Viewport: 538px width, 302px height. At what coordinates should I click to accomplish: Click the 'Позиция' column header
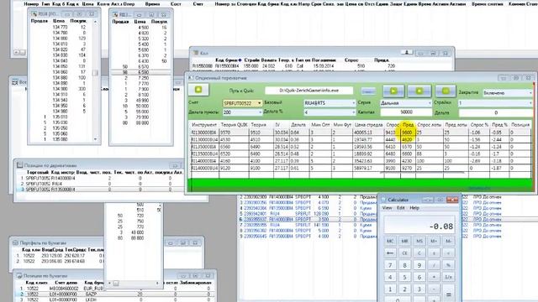tap(520, 125)
